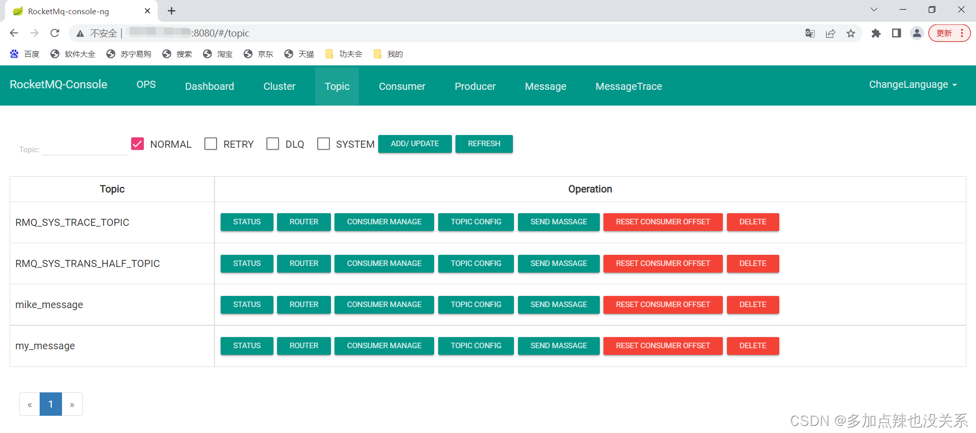Open CONSUMER MANAGE for my_message
This screenshot has height=433, width=976.
point(384,346)
